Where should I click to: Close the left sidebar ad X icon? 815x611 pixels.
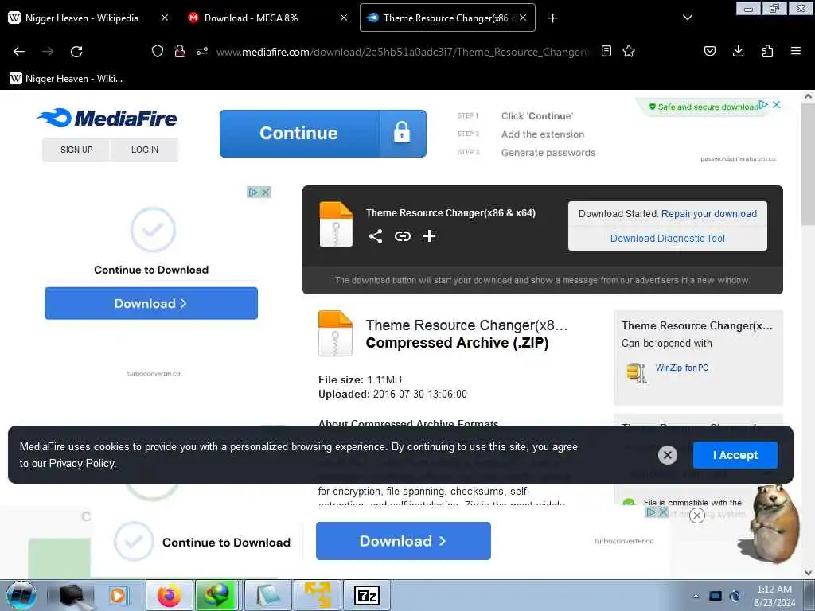pyautogui.click(x=265, y=193)
